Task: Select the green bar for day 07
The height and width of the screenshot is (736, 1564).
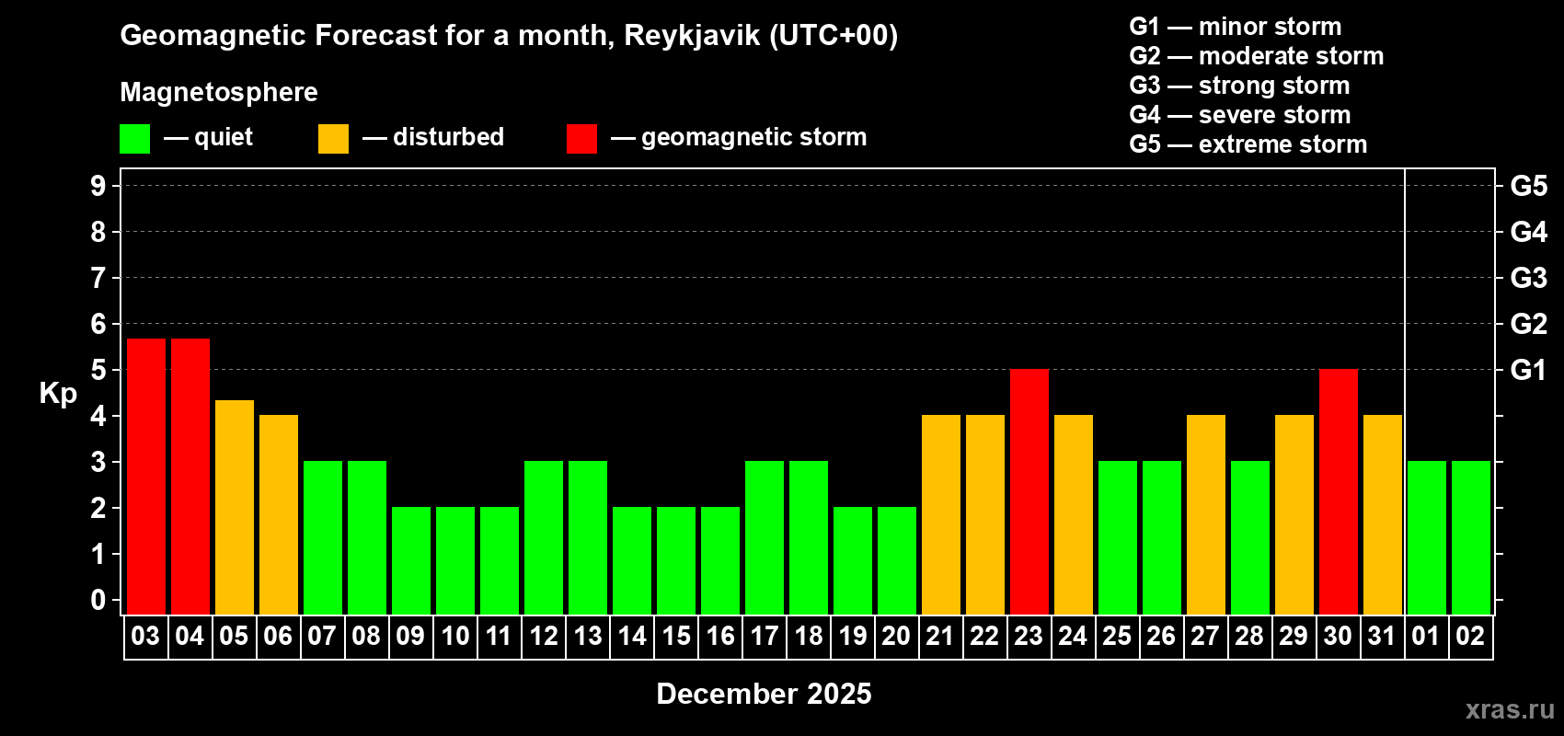Action: pyautogui.click(x=323, y=537)
